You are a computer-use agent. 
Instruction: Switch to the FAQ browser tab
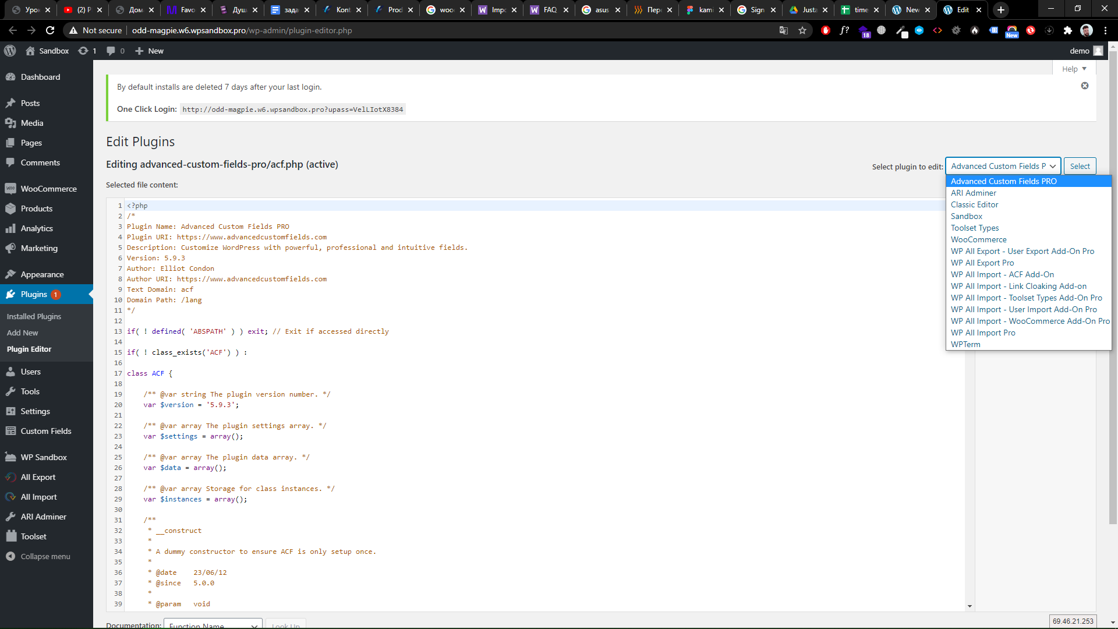pos(549,10)
